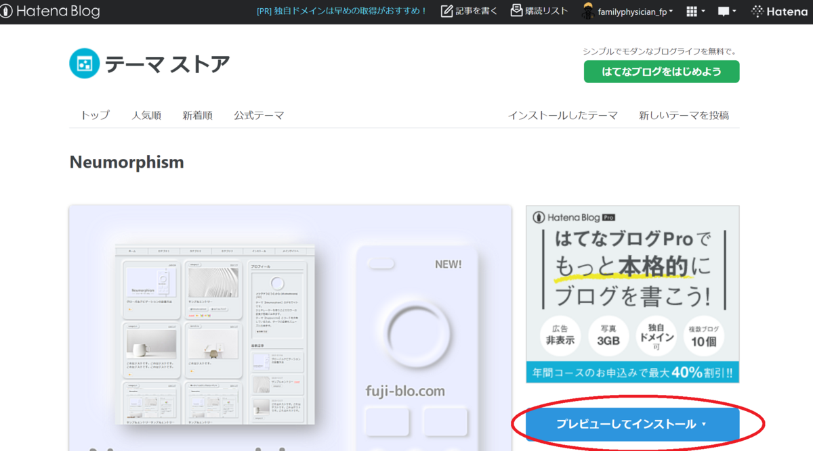Image resolution: width=813 pixels, height=451 pixels.
Task: Click the subscription list inbox icon
Action: (x=517, y=11)
